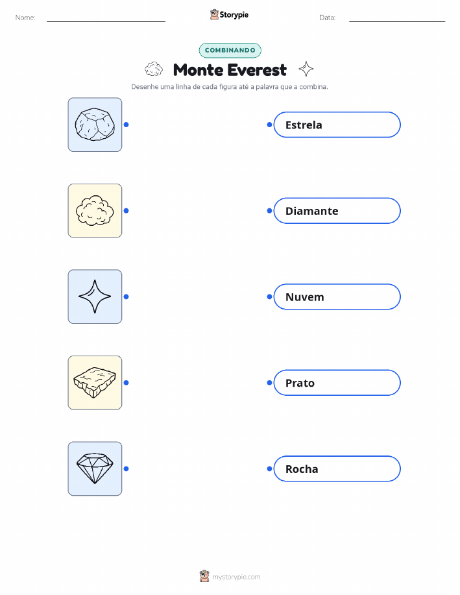Screen dimensions: 460x595
Task: Click the cloud picture card
Action: [95, 211]
